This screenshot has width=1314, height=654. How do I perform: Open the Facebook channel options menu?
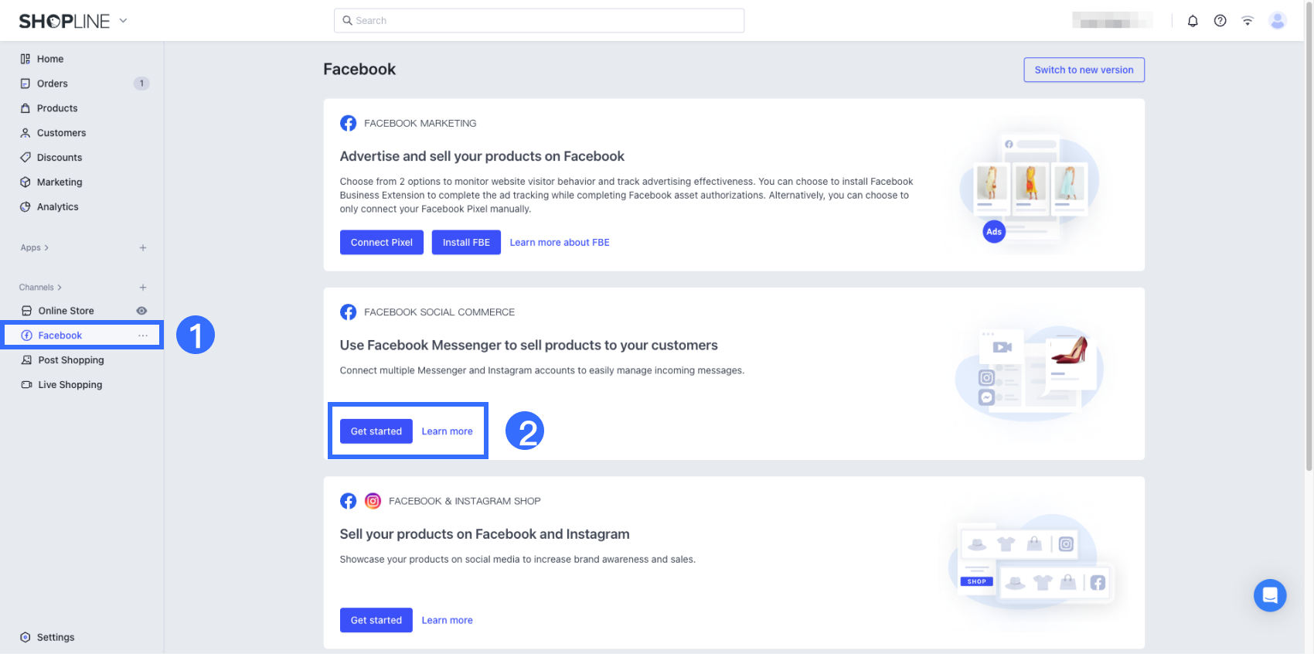tap(143, 336)
